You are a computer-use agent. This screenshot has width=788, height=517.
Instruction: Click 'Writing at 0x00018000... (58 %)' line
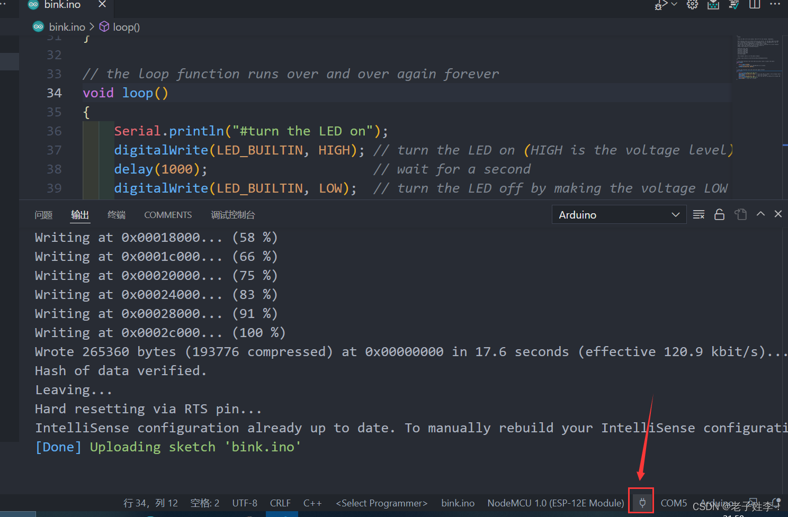coord(156,238)
